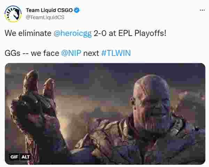Click the "We eliminate" tweet text
The image size is (209, 167).
click(x=28, y=33)
